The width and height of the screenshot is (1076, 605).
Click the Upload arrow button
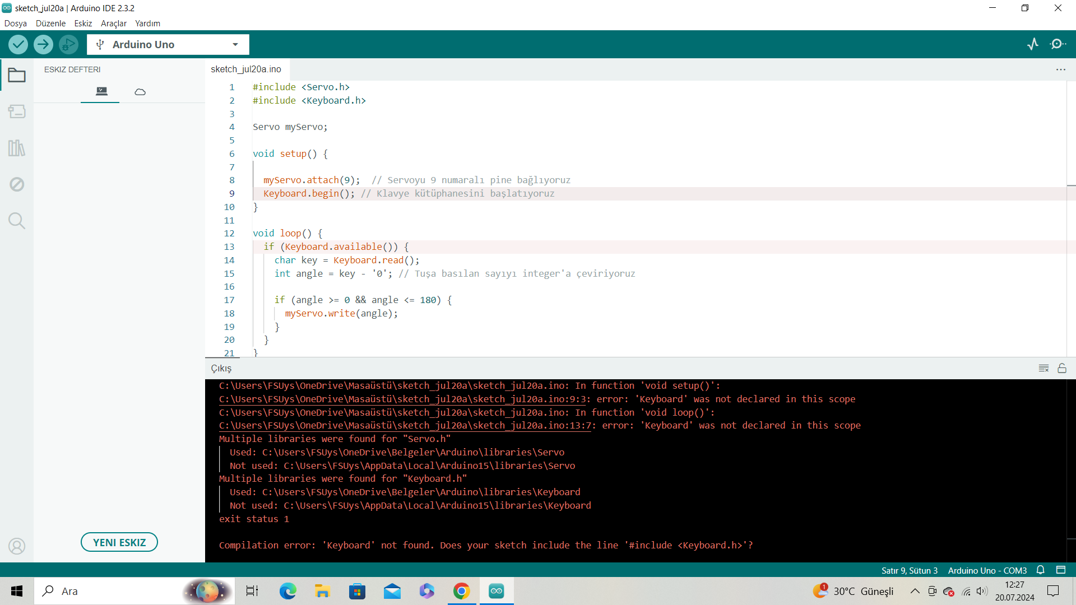[x=43, y=44]
